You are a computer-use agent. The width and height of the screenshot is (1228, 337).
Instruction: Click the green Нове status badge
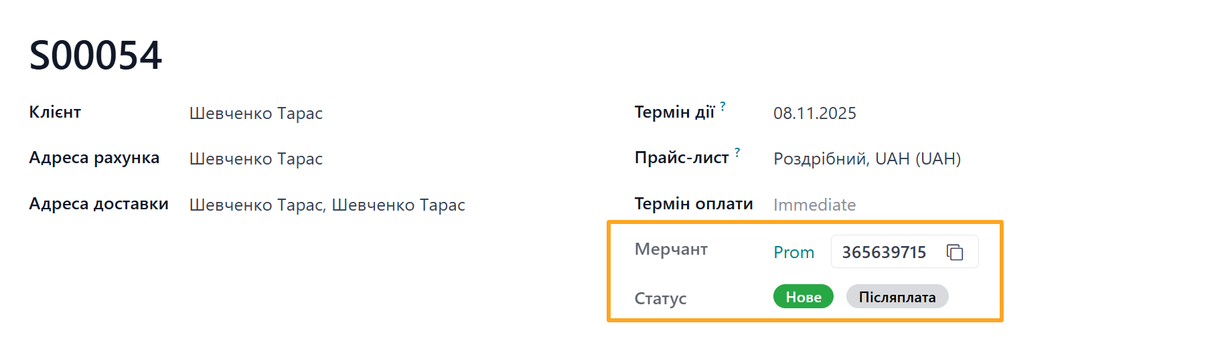(x=803, y=297)
